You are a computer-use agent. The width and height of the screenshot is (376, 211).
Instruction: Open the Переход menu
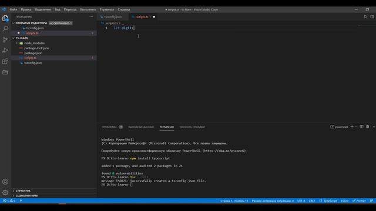click(70, 9)
